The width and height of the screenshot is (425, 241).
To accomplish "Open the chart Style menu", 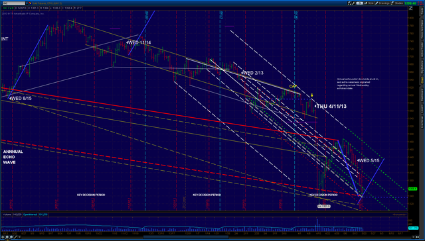I will pos(369,3).
